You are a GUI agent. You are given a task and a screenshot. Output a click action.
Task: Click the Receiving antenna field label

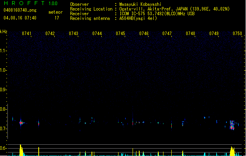[90, 18]
